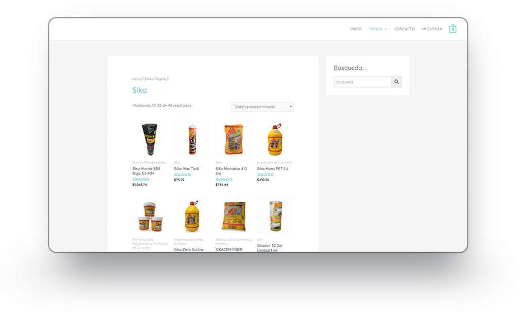Click the $785.44 price

pos(222,185)
